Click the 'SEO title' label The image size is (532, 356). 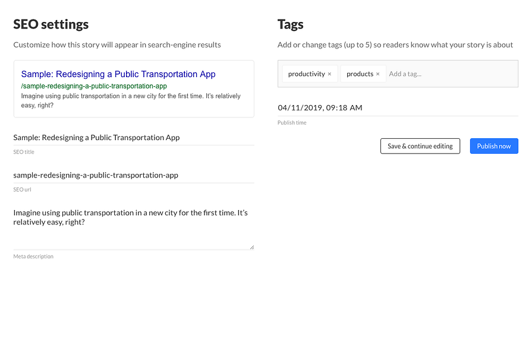(24, 152)
